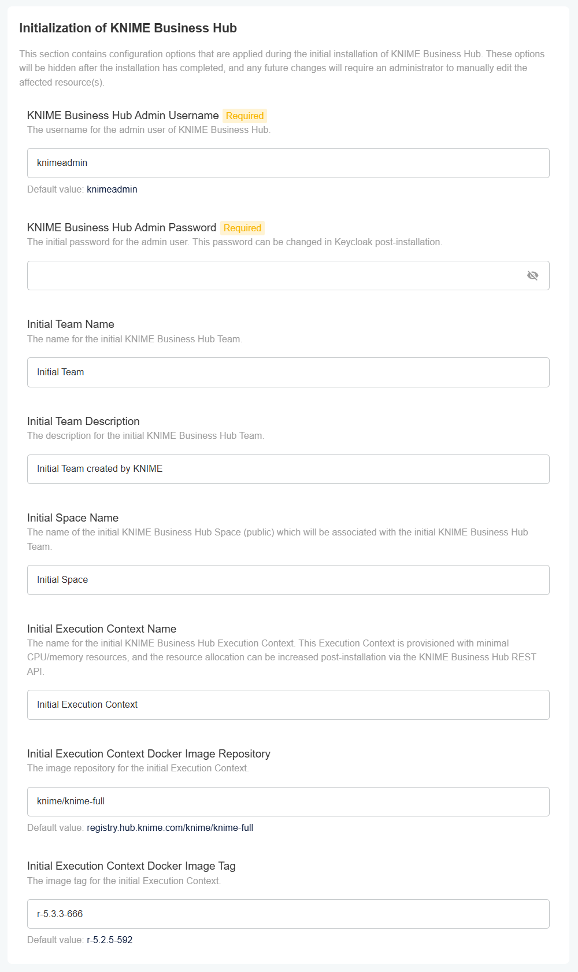Click the 'Initial Team Name' label
This screenshot has width=578, height=972.
click(71, 324)
